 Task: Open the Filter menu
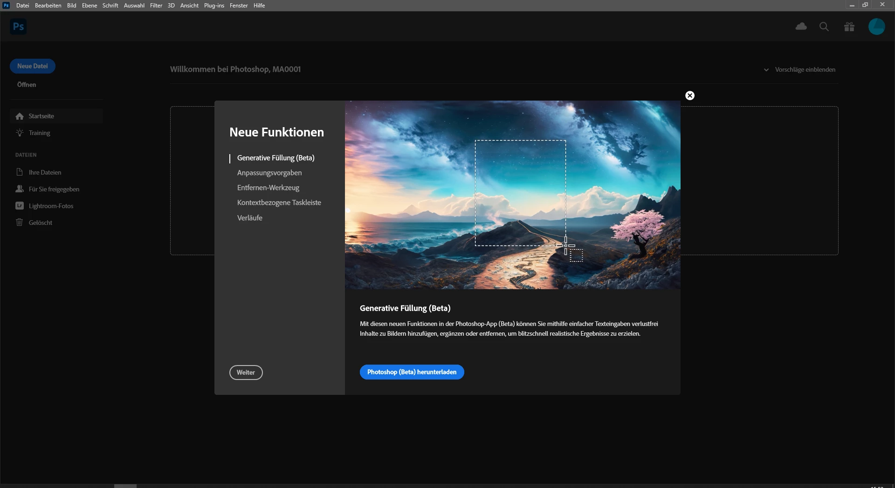[x=156, y=6]
